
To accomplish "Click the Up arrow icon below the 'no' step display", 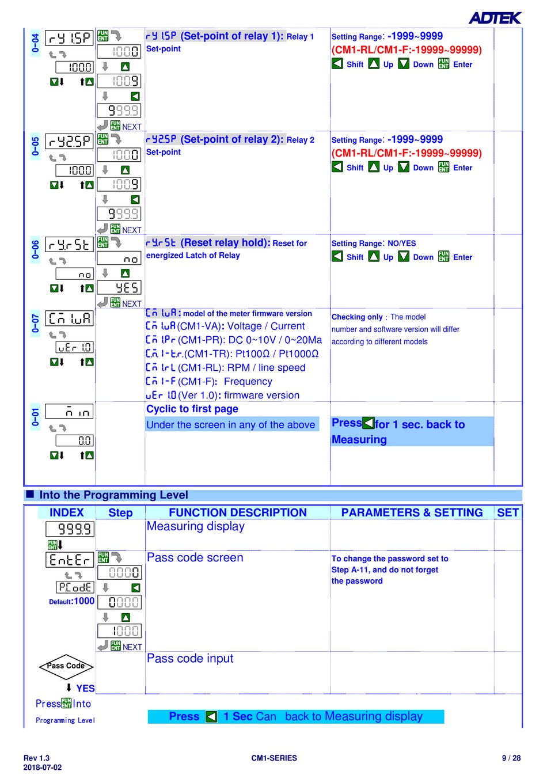I will [125, 273].
